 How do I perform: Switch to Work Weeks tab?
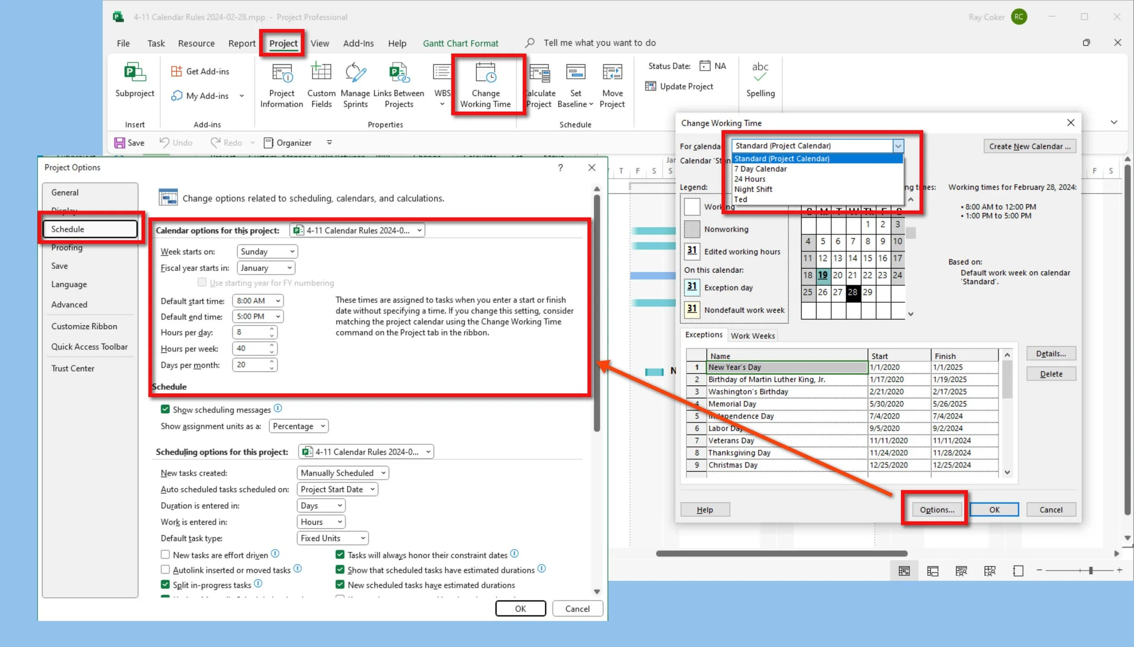[752, 336]
